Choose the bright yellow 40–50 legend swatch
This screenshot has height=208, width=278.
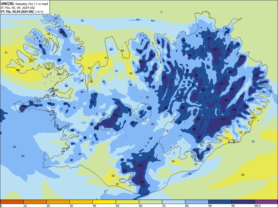[104, 202]
